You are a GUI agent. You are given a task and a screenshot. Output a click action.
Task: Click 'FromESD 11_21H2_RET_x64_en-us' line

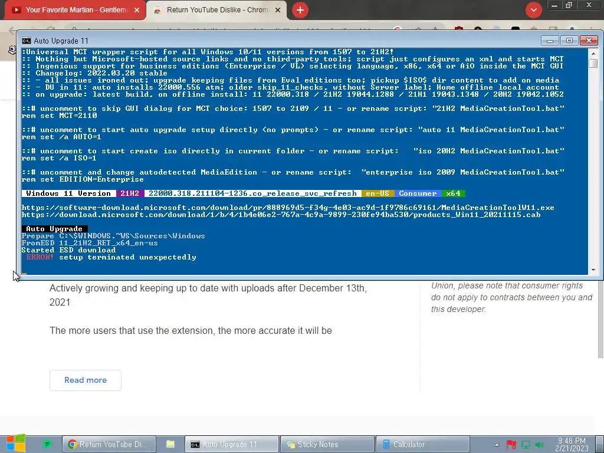click(90, 243)
